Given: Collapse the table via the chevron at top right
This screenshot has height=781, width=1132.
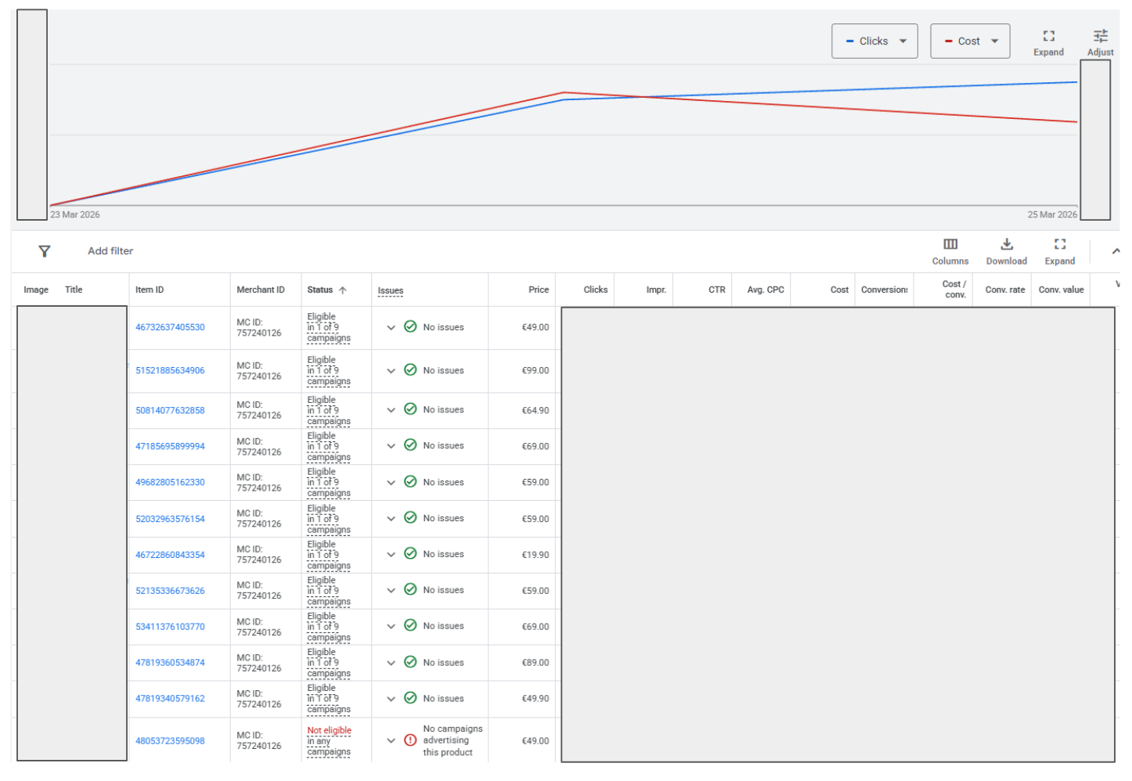Looking at the screenshot, I should click(1116, 250).
